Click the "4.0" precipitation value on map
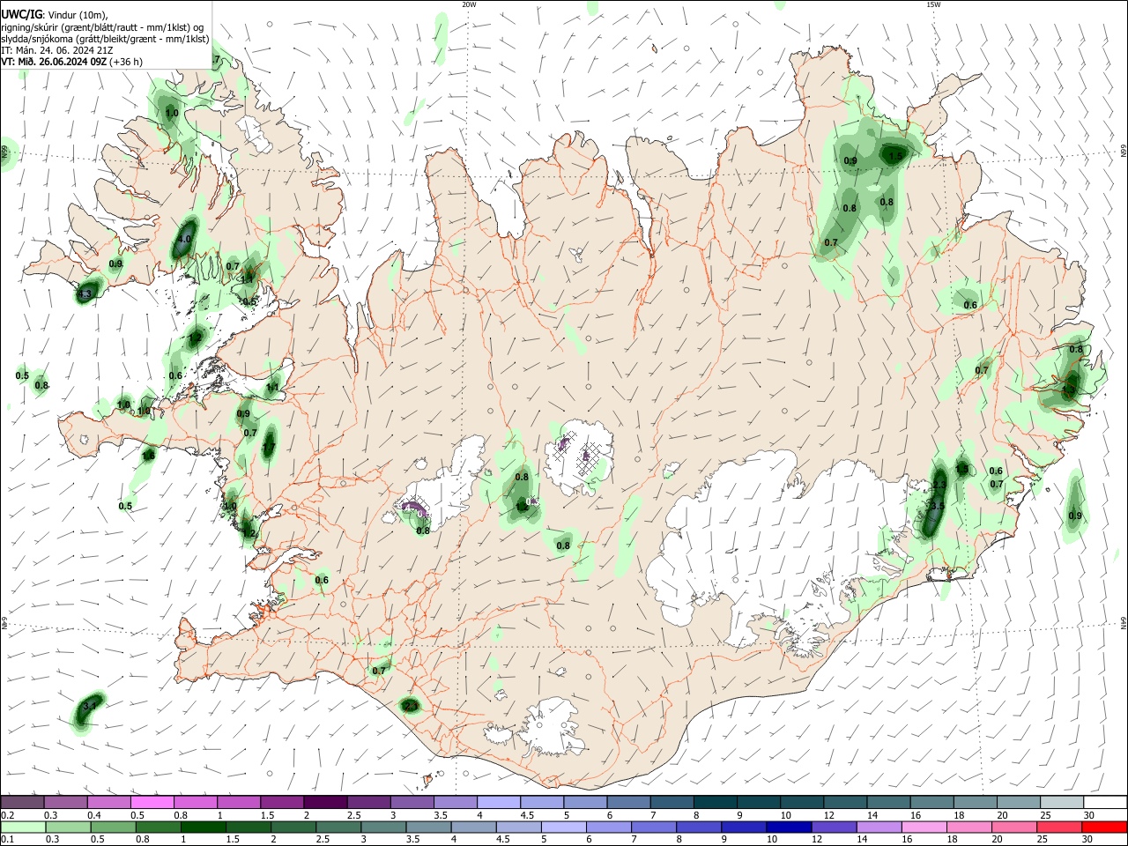Image resolution: width=1128 pixels, height=846 pixels. (x=184, y=239)
